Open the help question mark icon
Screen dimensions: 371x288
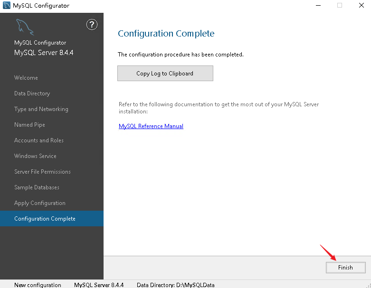[92, 24]
